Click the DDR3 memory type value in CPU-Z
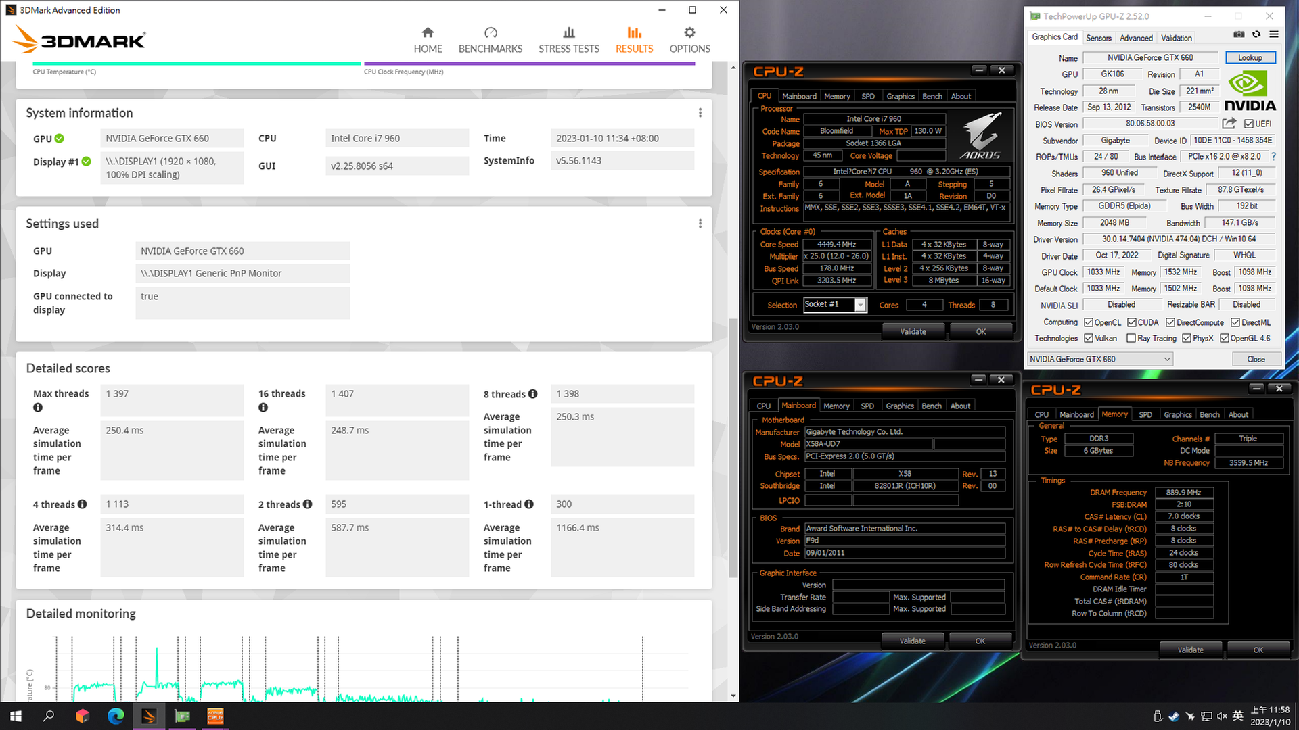 (1099, 439)
